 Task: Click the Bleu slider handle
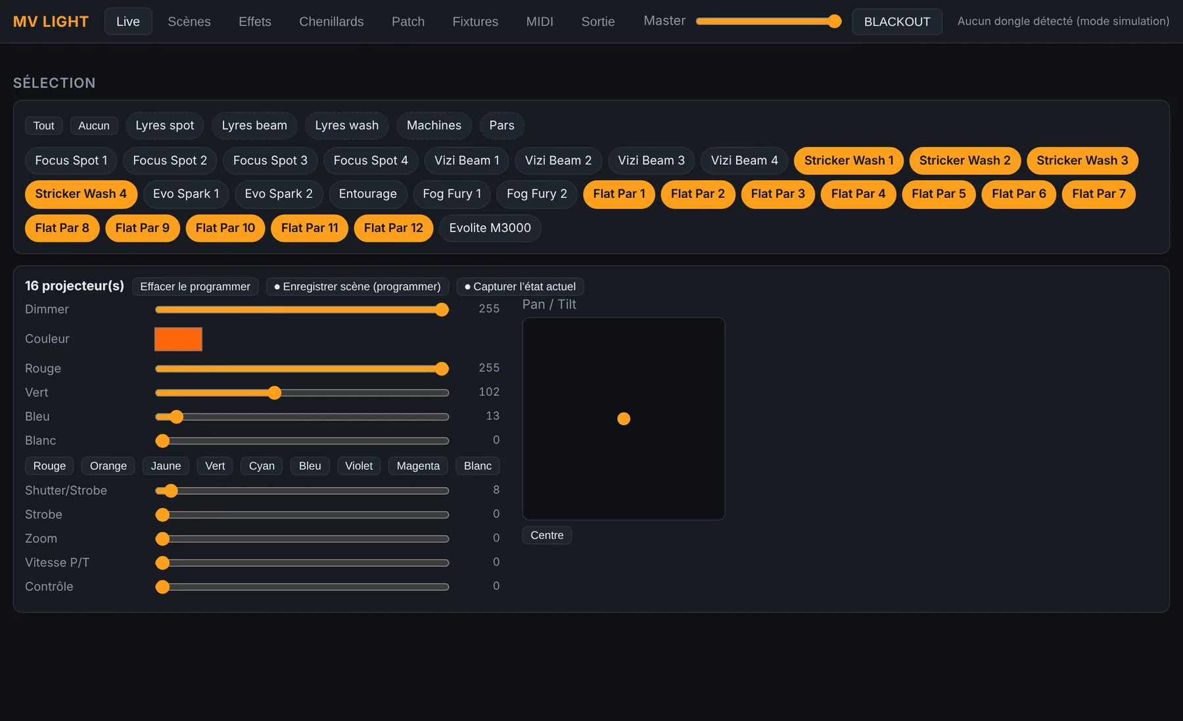176,417
